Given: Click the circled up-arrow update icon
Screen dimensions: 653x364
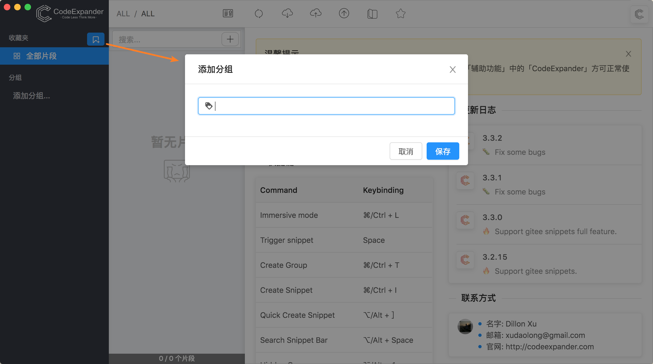Looking at the screenshot, I should (344, 13).
